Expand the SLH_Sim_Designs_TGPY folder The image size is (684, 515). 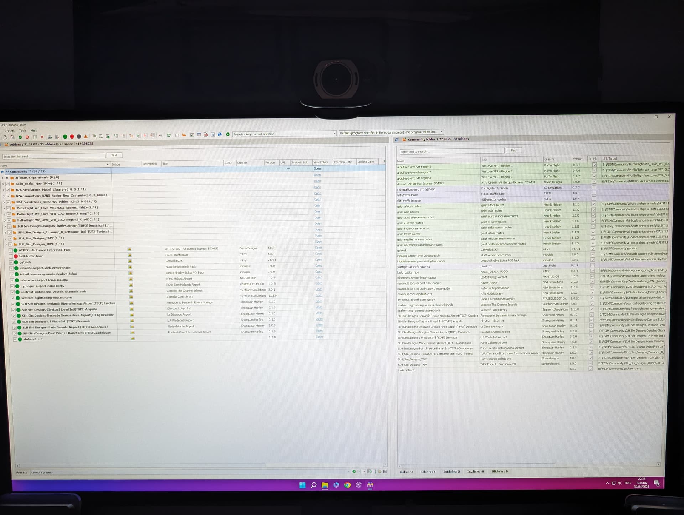point(5,239)
